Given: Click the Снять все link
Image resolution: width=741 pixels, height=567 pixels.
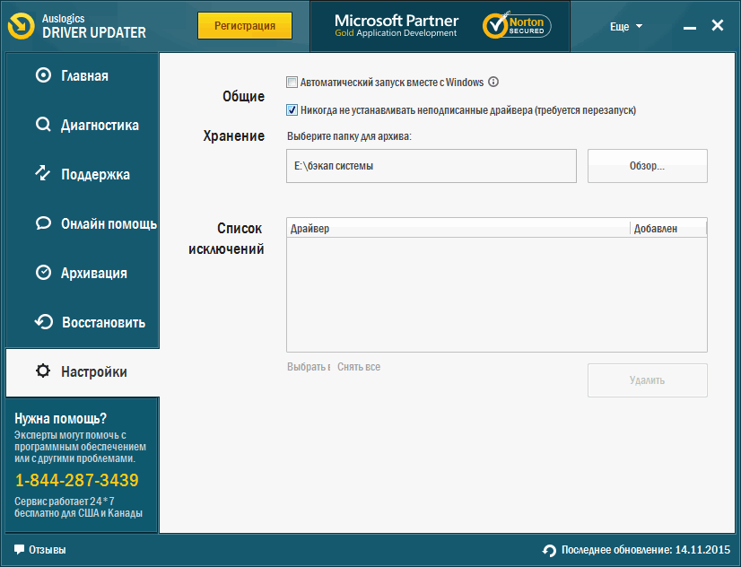Looking at the screenshot, I should pyautogui.click(x=359, y=367).
